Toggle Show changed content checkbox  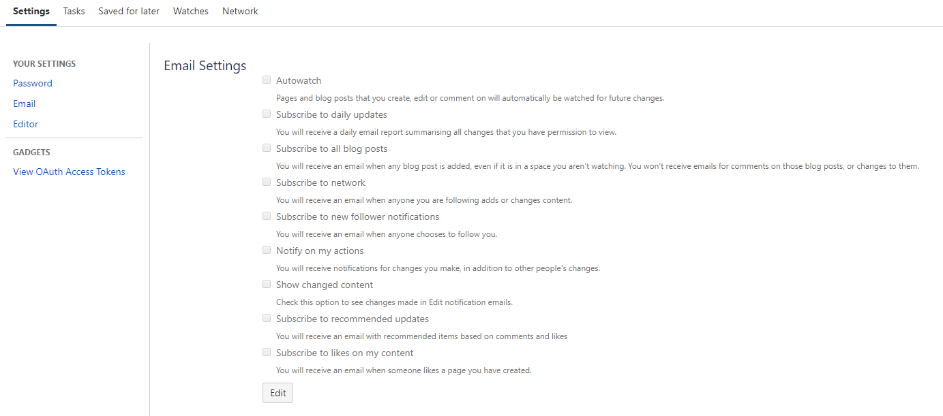click(x=267, y=284)
